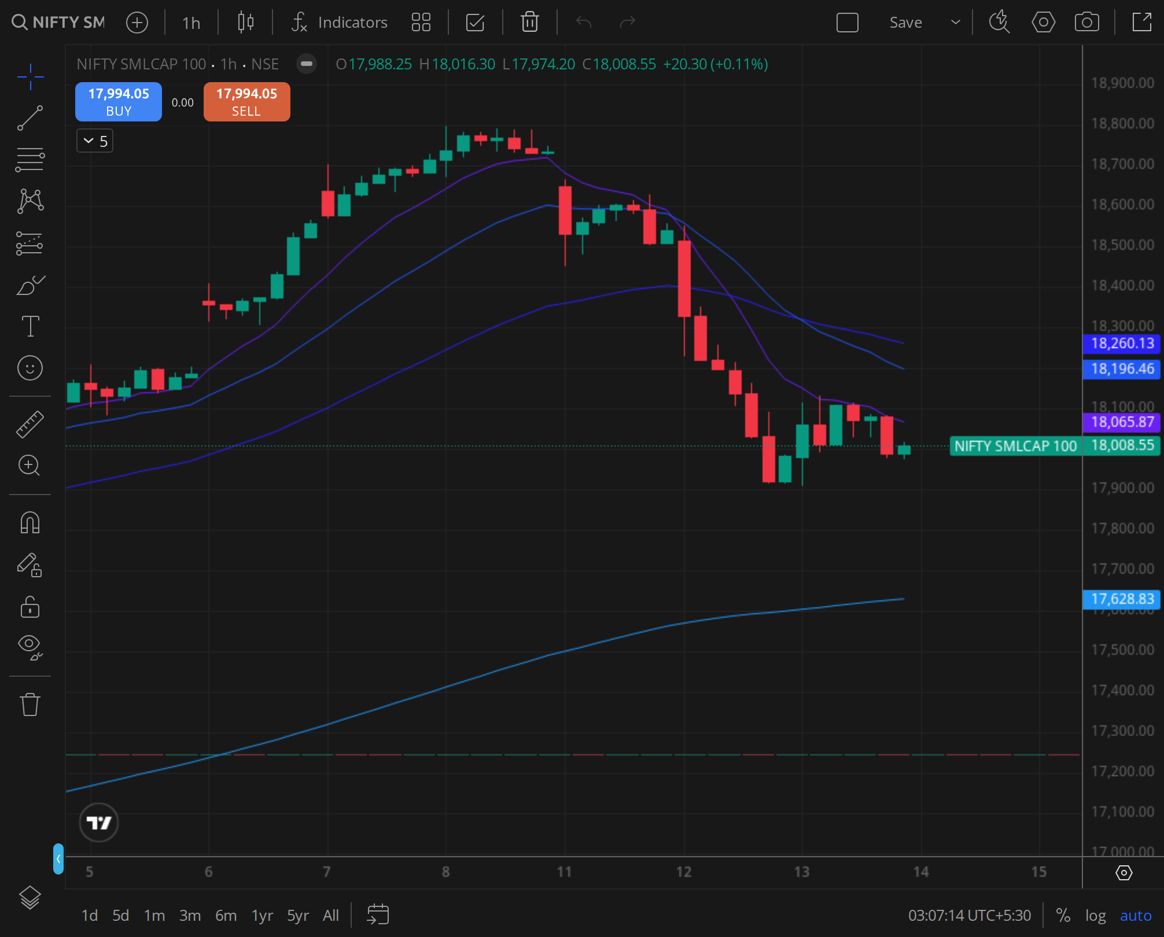Viewport: 1164px width, 937px height.
Task: Show All available data range
Action: 331,916
